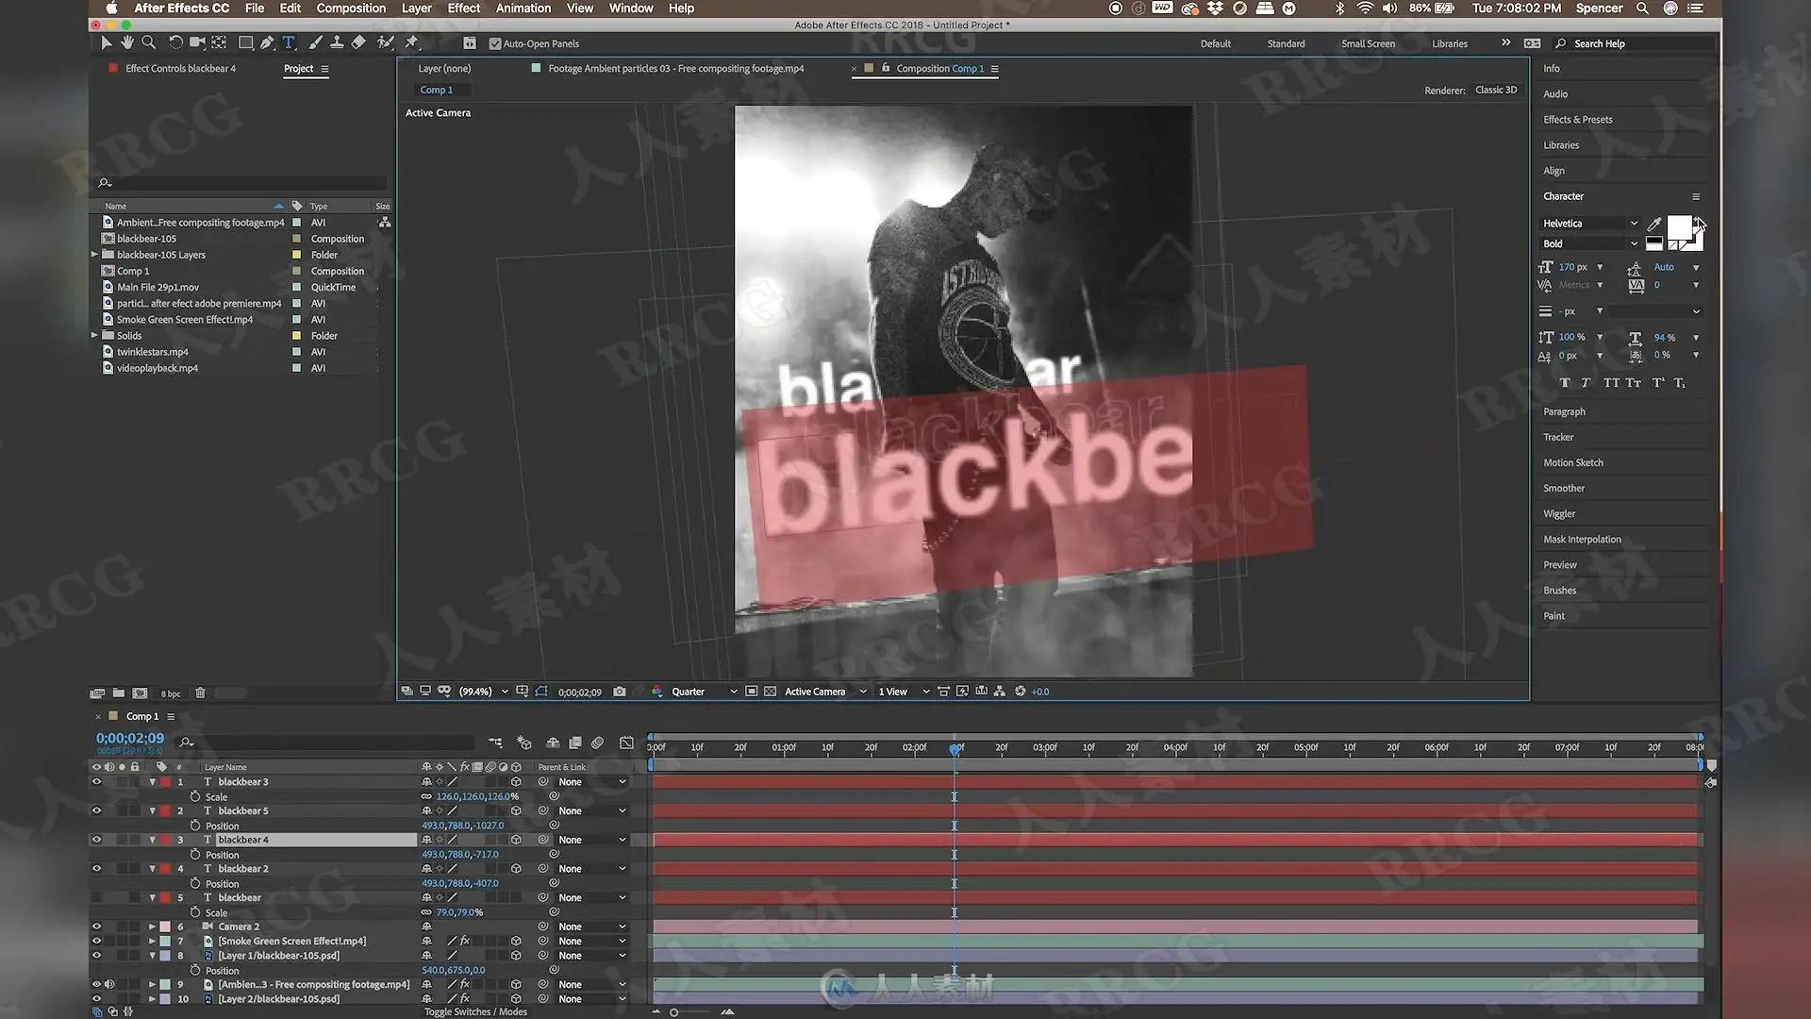Viewport: 1811px width, 1019px height.
Task: Select the Unified Camera tool
Action: 197,42
